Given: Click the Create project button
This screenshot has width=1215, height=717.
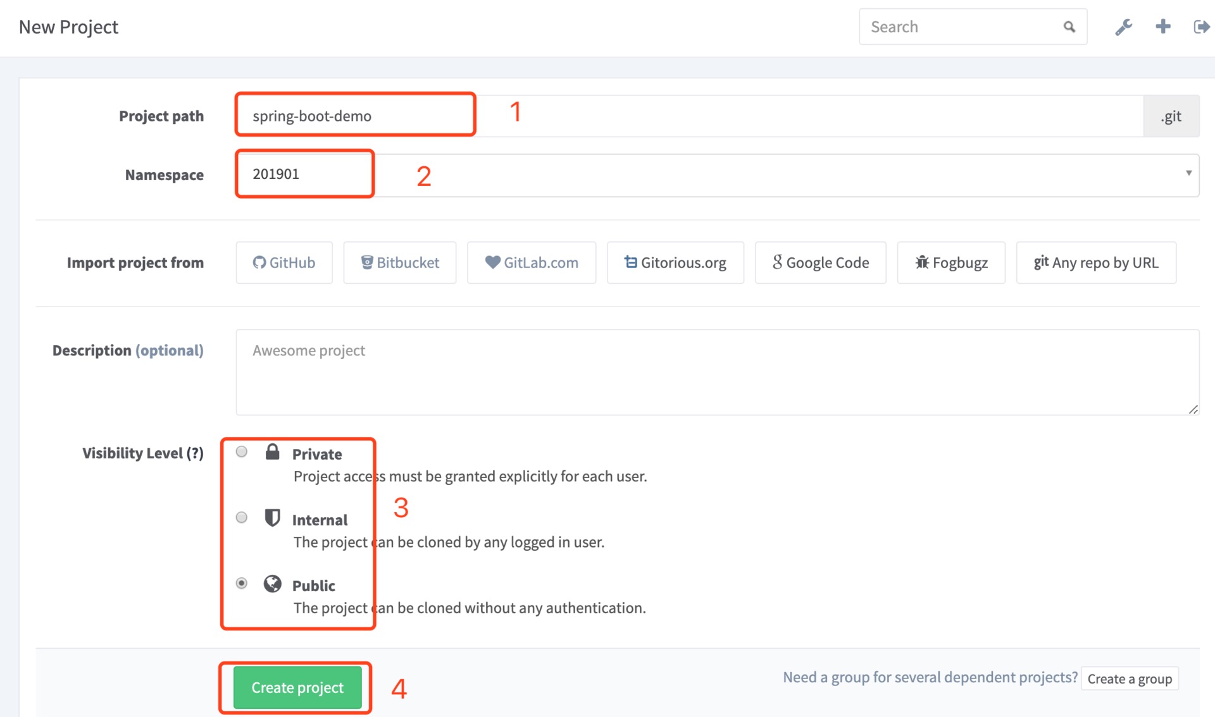Looking at the screenshot, I should tap(297, 687).
